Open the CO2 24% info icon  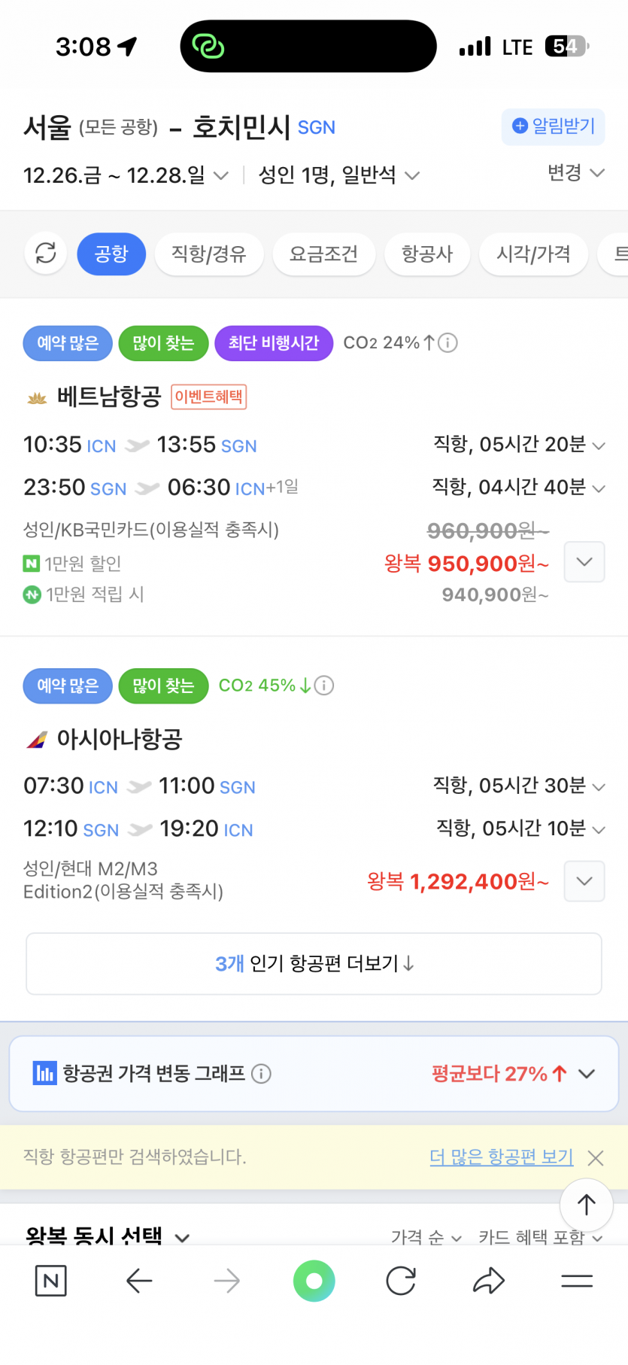point(447,343)
